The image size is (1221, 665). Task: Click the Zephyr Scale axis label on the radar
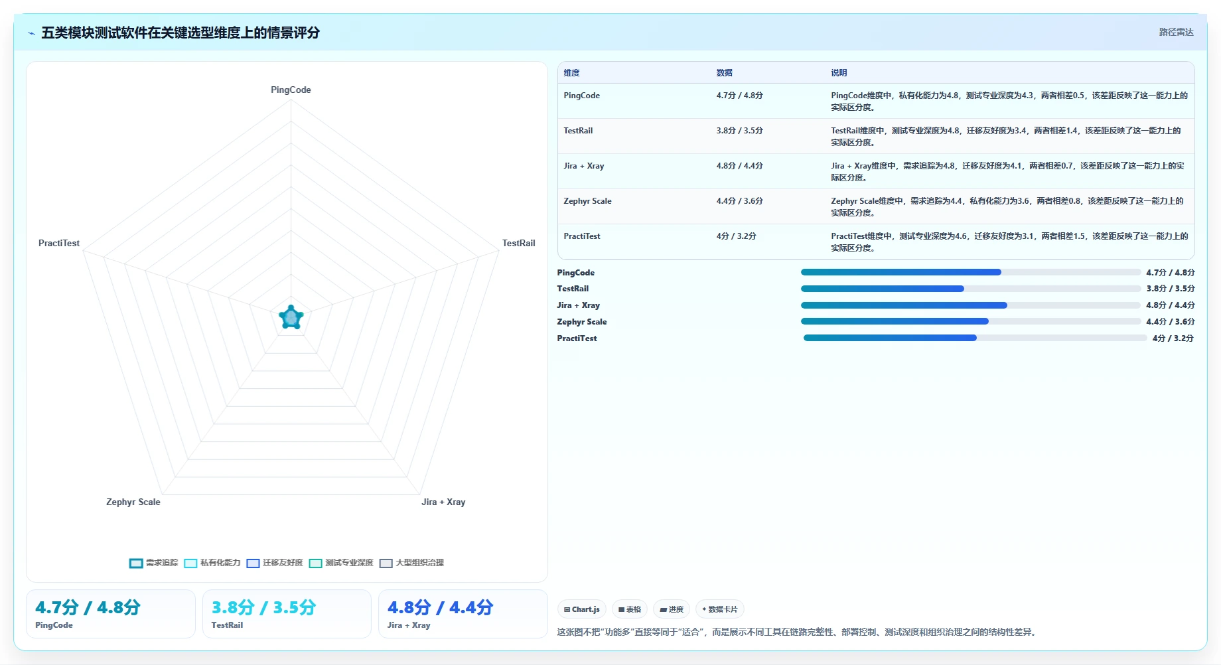coord(133,502)
